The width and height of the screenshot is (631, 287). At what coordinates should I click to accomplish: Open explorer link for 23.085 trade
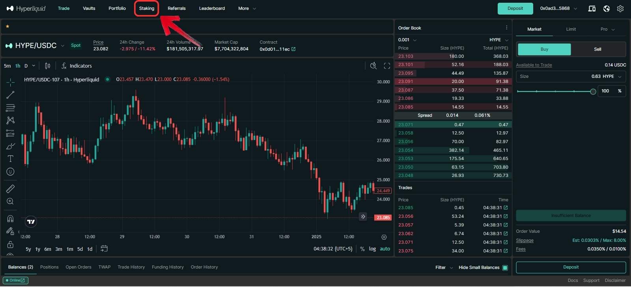pos(506,208)
